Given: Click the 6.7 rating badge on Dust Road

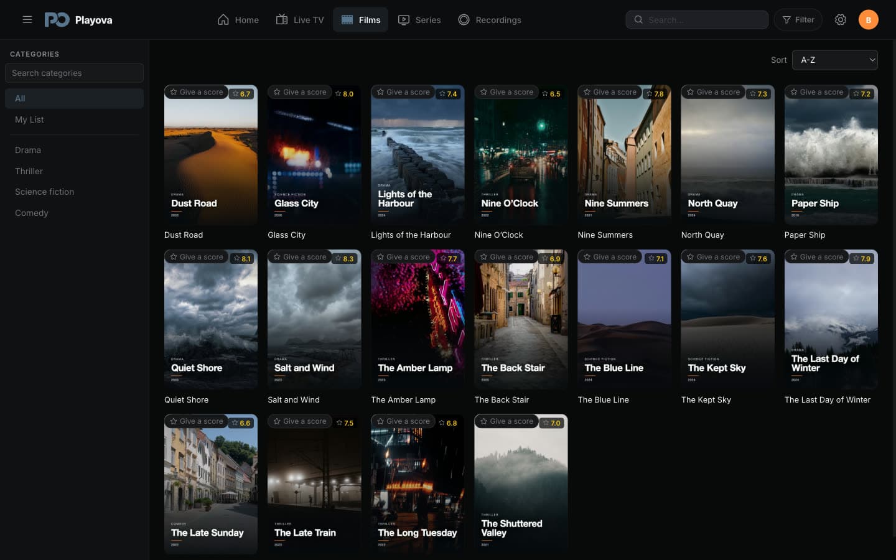Looking at the screenshot, I should pos(241,94).
